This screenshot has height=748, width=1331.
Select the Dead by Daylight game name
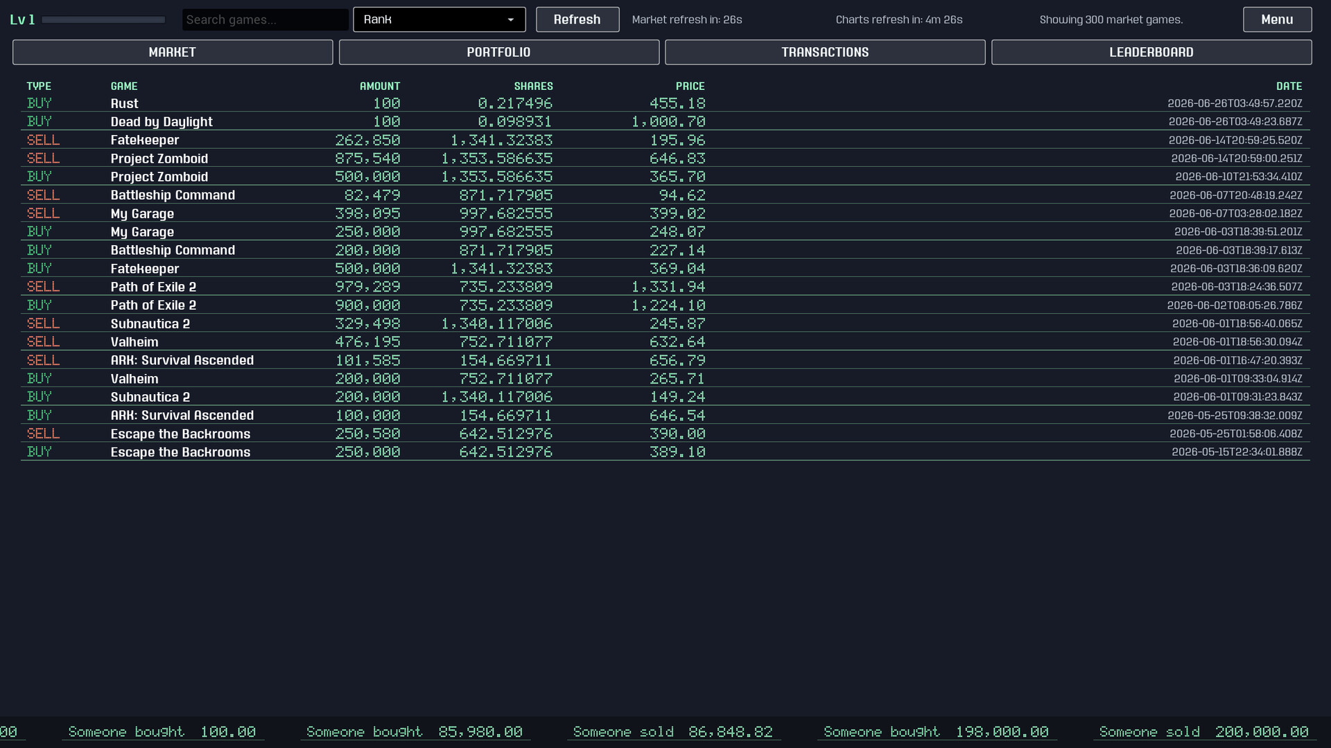162,121
